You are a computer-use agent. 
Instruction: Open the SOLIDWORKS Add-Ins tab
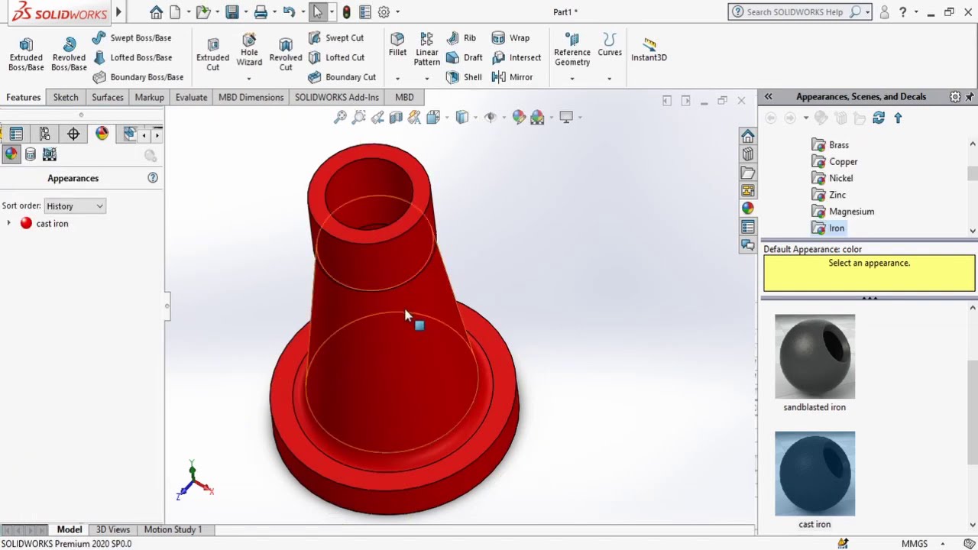(337, 97)
